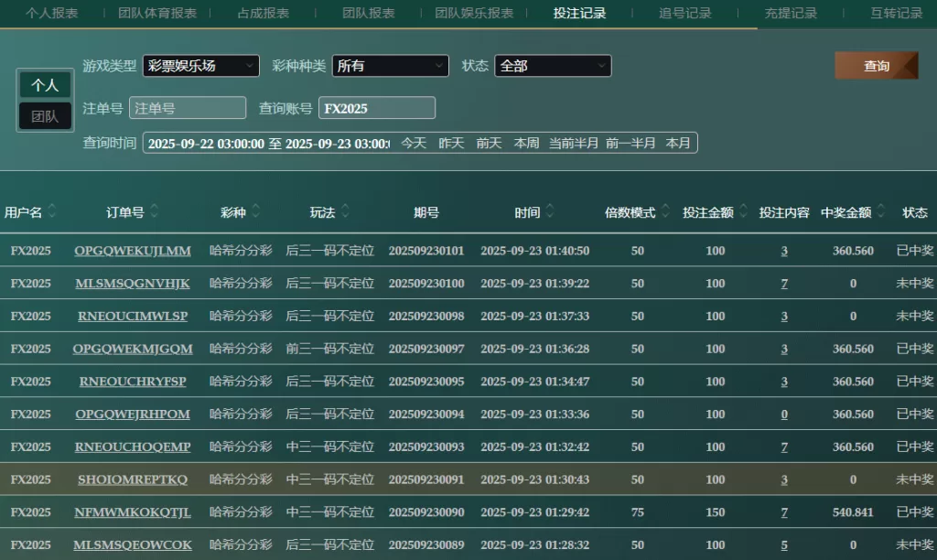Sort by 投注金额 column arrow icon

point(743,212)
